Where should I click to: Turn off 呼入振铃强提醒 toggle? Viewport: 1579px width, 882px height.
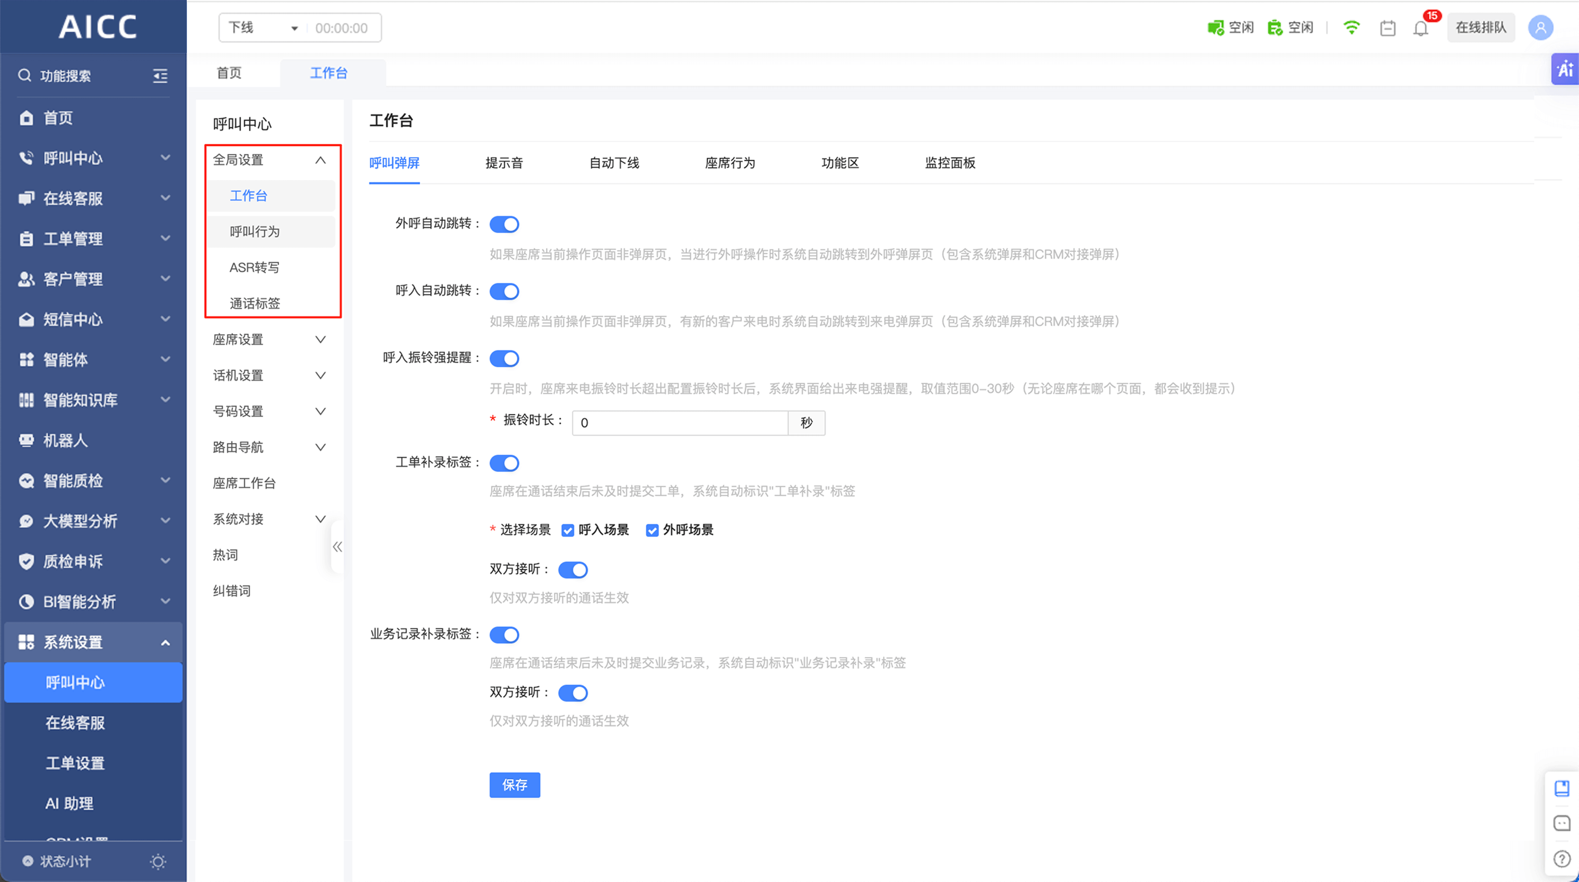[x=504, y=359]
